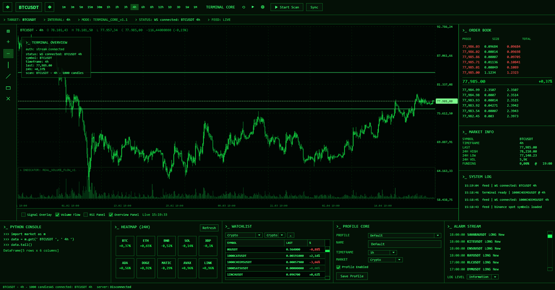Uncheck the Volume Flow checkbox
The image size is (555, 290).
tap(57, 214)
